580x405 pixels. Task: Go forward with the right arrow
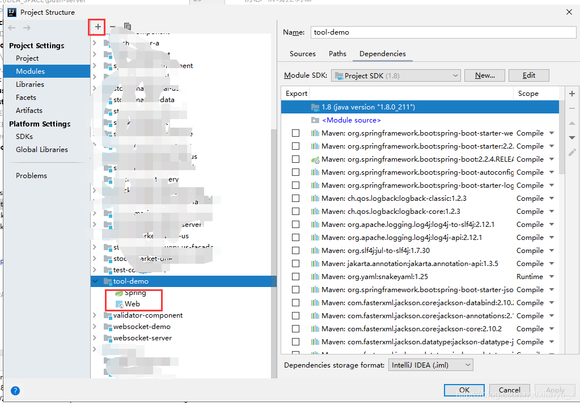[27, 28]
